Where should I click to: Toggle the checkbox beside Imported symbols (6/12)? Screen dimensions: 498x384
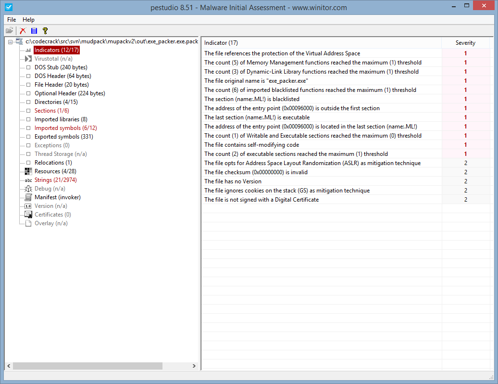(x=28, y=128)
